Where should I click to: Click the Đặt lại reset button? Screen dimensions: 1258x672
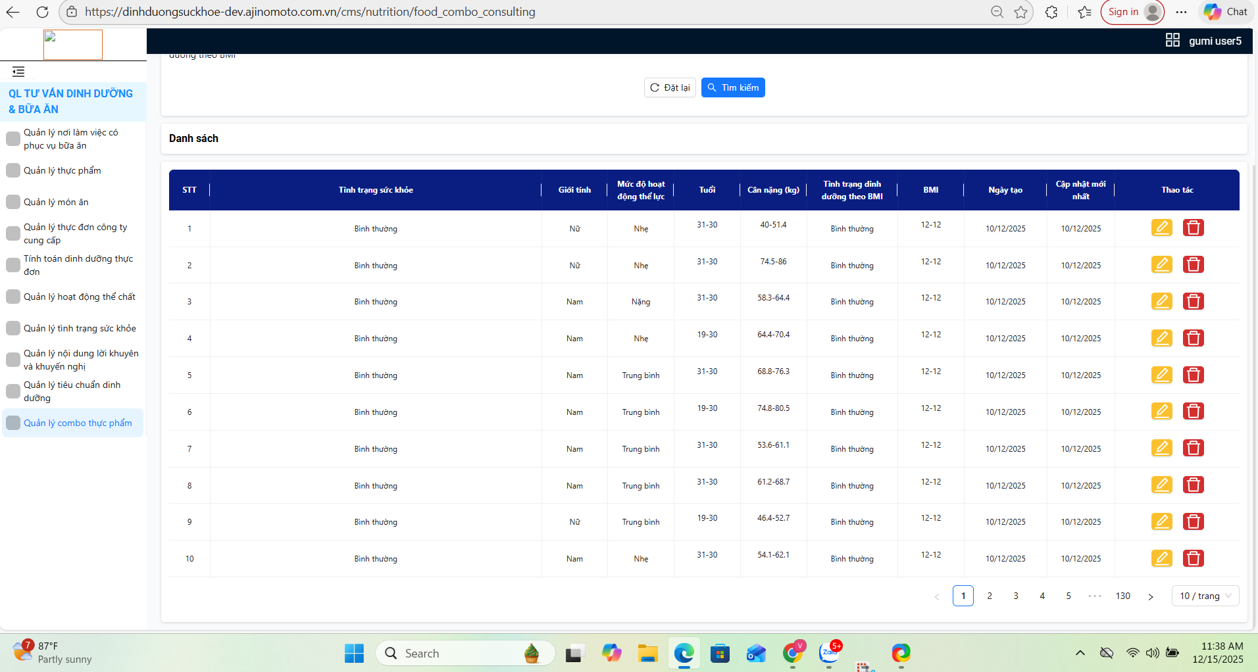(x=670, y=87)
